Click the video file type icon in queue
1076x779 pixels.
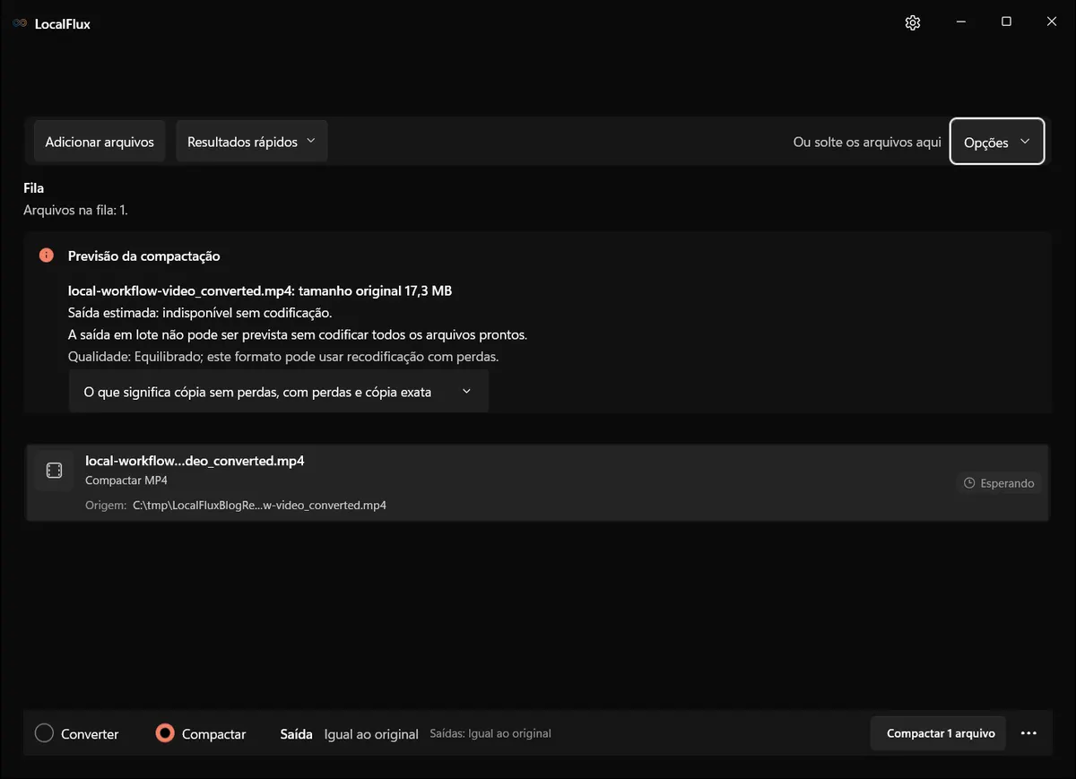click(x=54, y=471)
